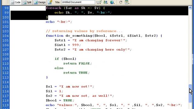Image resolution: width=194 pixels, height=109 pixels.
Task: Open the validate markup check dropdown
Action: coord(99,2)
